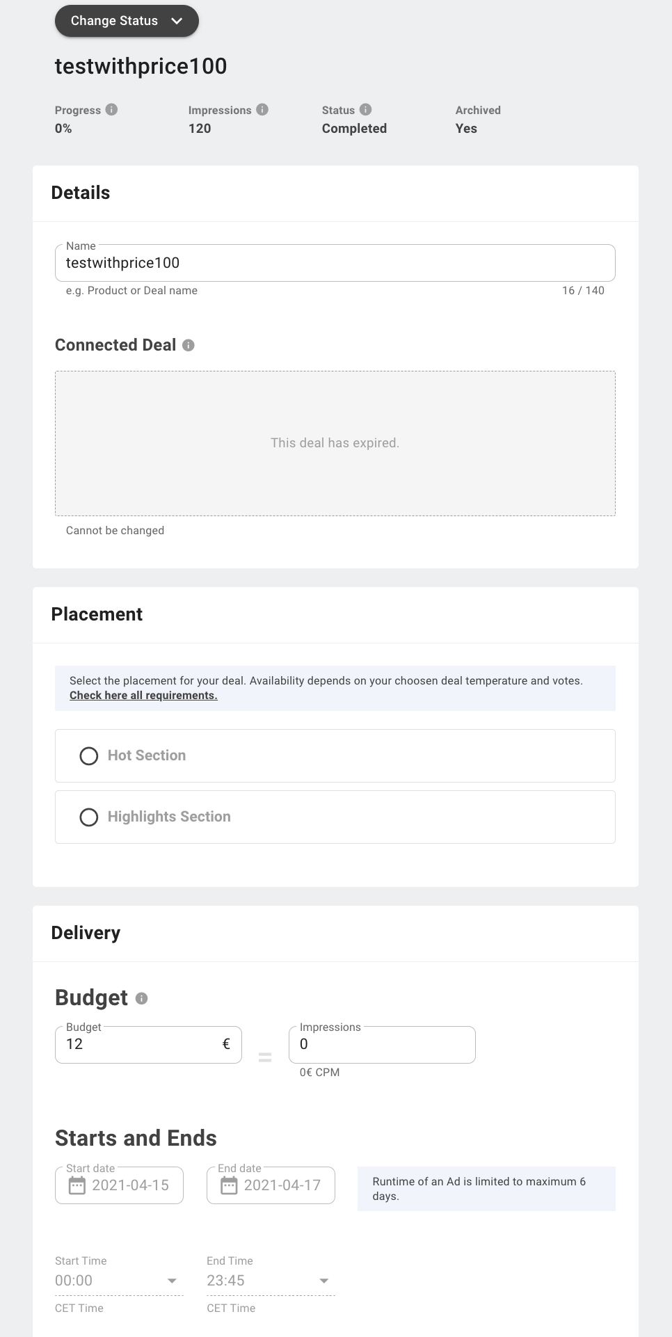Select the Highlights Section radio button
This screenshot has height=1337, width=672.
coord(89,817)
